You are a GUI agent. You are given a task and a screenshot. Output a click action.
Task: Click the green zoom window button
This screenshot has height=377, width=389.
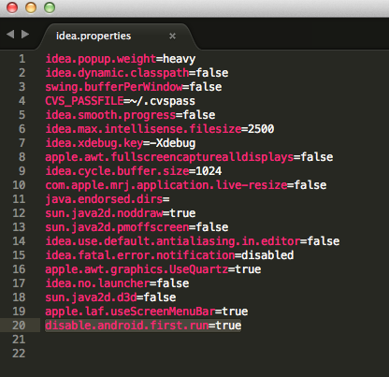coord(50,7)
